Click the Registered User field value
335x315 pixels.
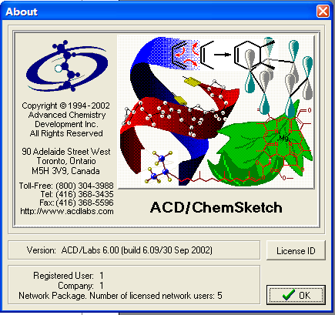(x=102, y=276)
